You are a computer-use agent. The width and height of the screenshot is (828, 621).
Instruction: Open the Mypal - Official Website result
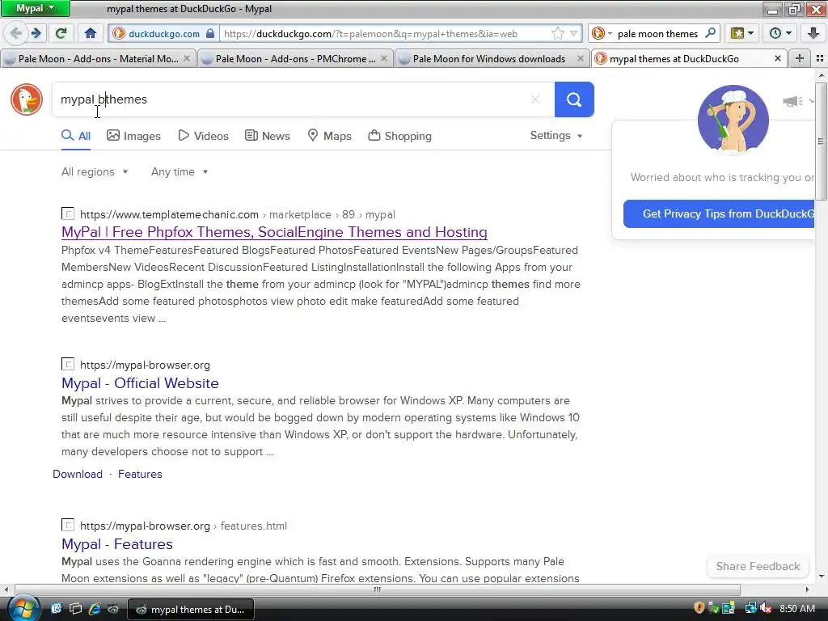pos(140,382)
